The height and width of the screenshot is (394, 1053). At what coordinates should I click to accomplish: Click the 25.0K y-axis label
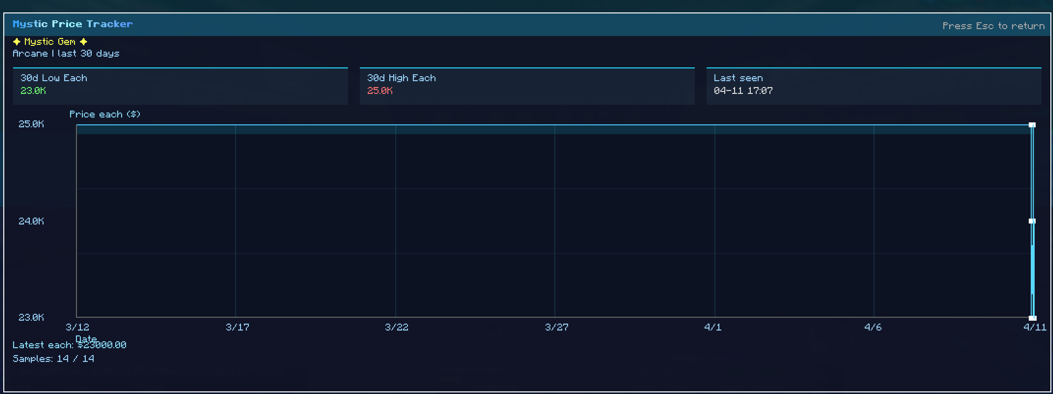tap(31, 124)
